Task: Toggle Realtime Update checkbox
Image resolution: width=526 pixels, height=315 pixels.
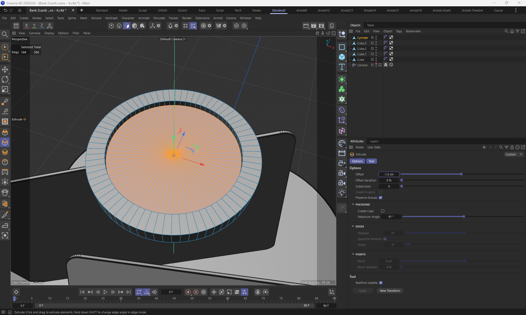Action: click(x=381, y=283)
